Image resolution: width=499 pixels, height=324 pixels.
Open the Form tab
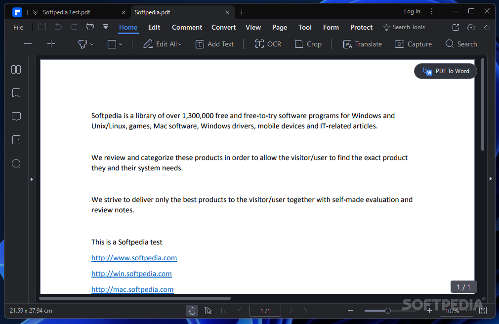coord(331,27)
